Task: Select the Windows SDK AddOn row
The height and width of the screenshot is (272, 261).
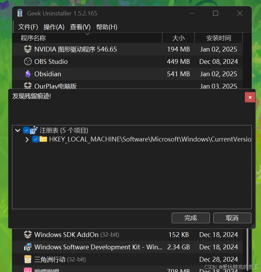Action: point(127,235)
